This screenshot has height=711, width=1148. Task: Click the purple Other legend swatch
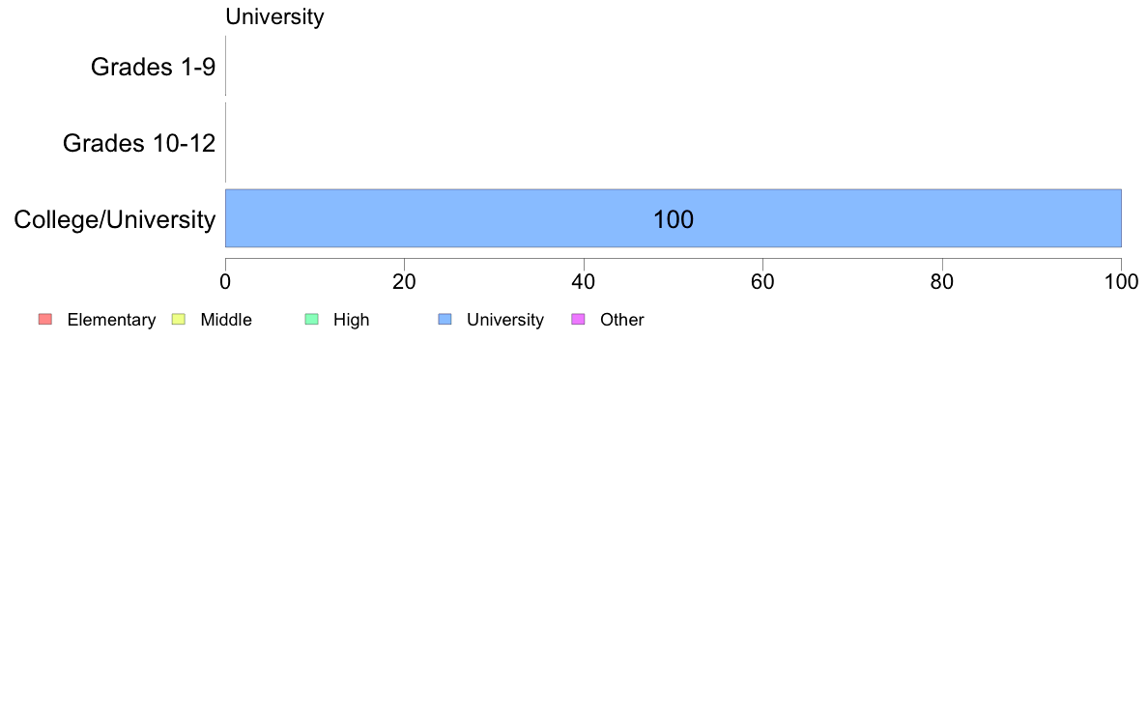pos(578,320)
